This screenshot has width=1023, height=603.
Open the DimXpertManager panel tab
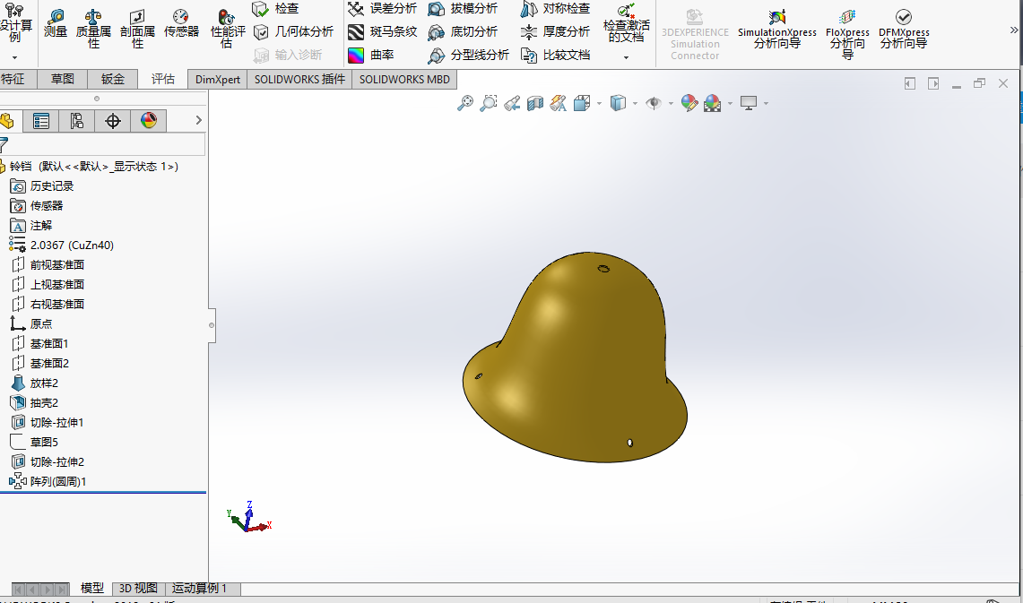113,121
